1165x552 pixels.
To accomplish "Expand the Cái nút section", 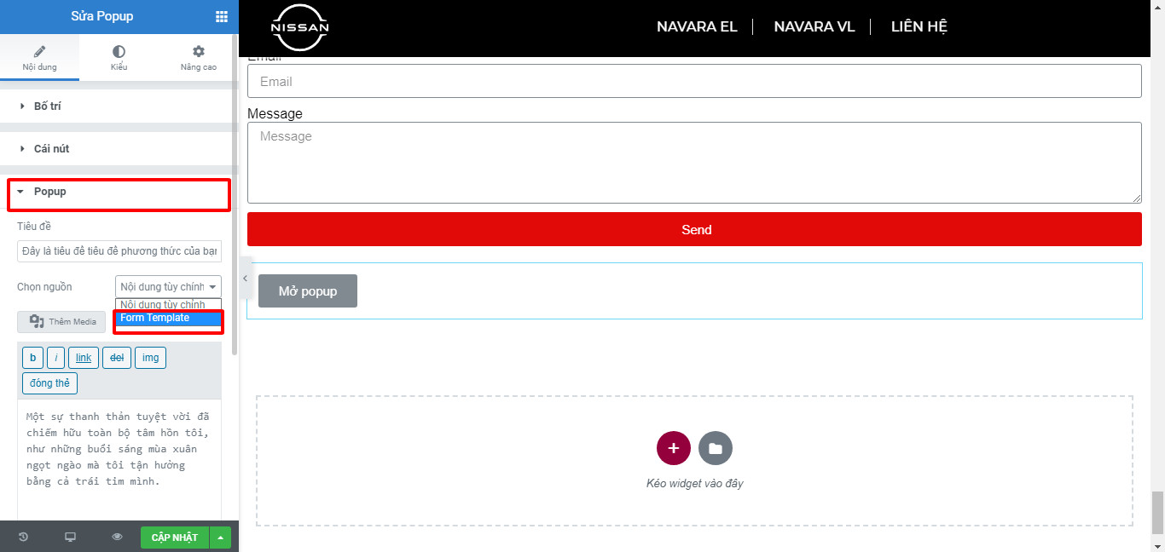I will (x=51, y=149).
